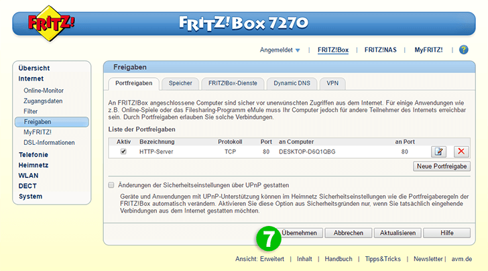Expand WLAN in the sidebar
Image resolution: width=488 pixels, height=271 pixels.
[x=28, y=176]
